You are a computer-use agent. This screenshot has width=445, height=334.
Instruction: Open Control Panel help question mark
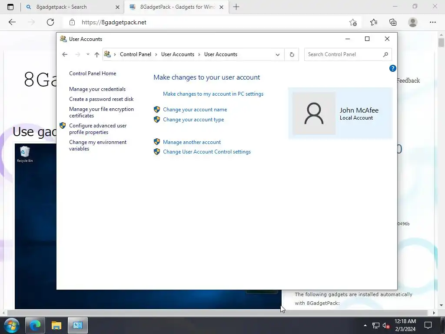392,68
